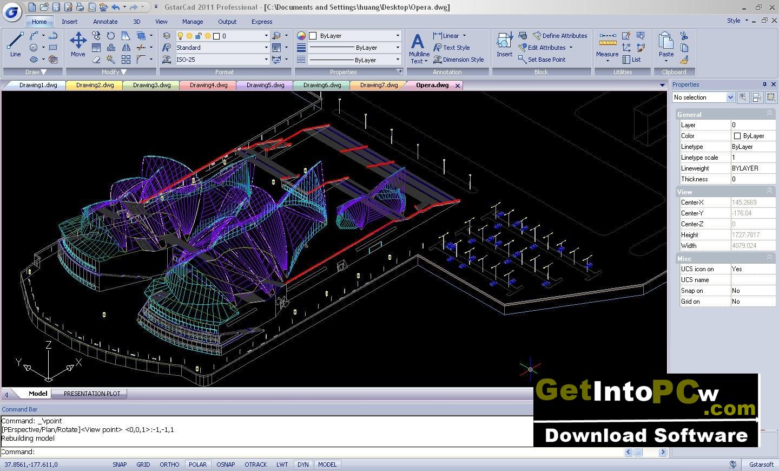Click the Multiline Text tool
This screenshot has width=779, height=471.
[x=419, y=48]
